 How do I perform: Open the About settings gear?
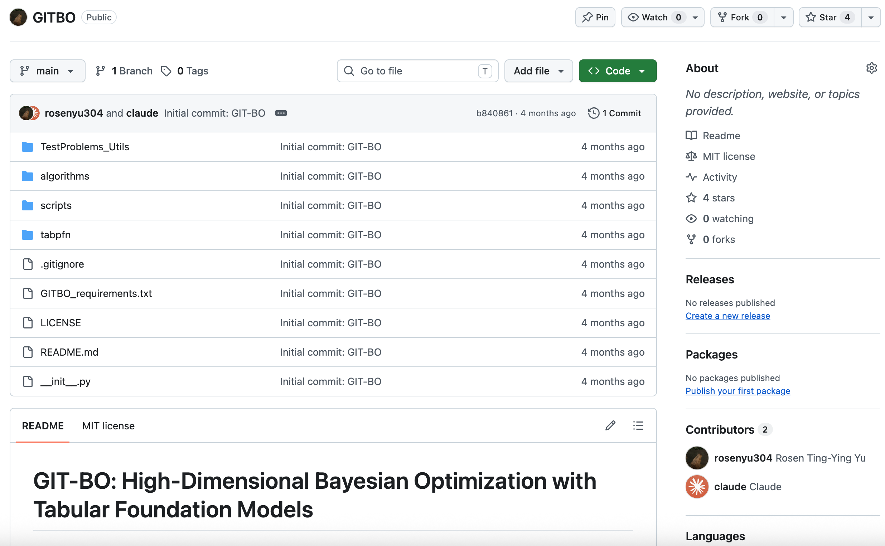(871, 68)
